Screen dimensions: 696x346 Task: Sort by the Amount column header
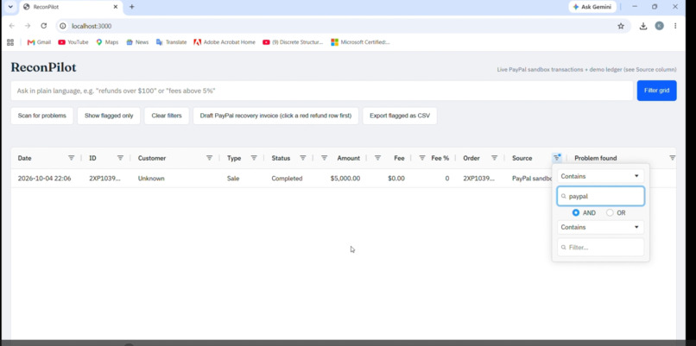tap(349, 158)
